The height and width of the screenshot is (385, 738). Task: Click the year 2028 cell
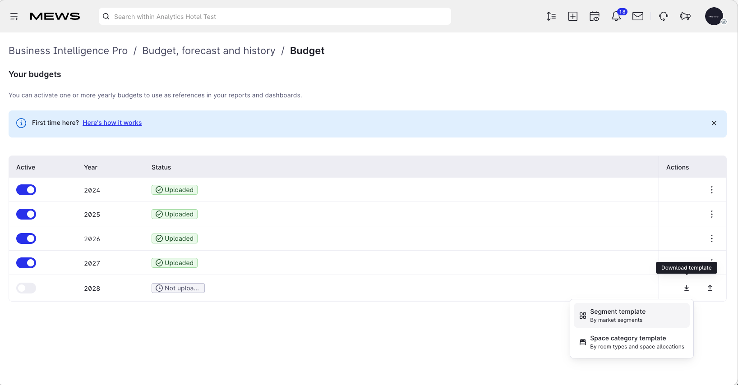click(92, 289)
